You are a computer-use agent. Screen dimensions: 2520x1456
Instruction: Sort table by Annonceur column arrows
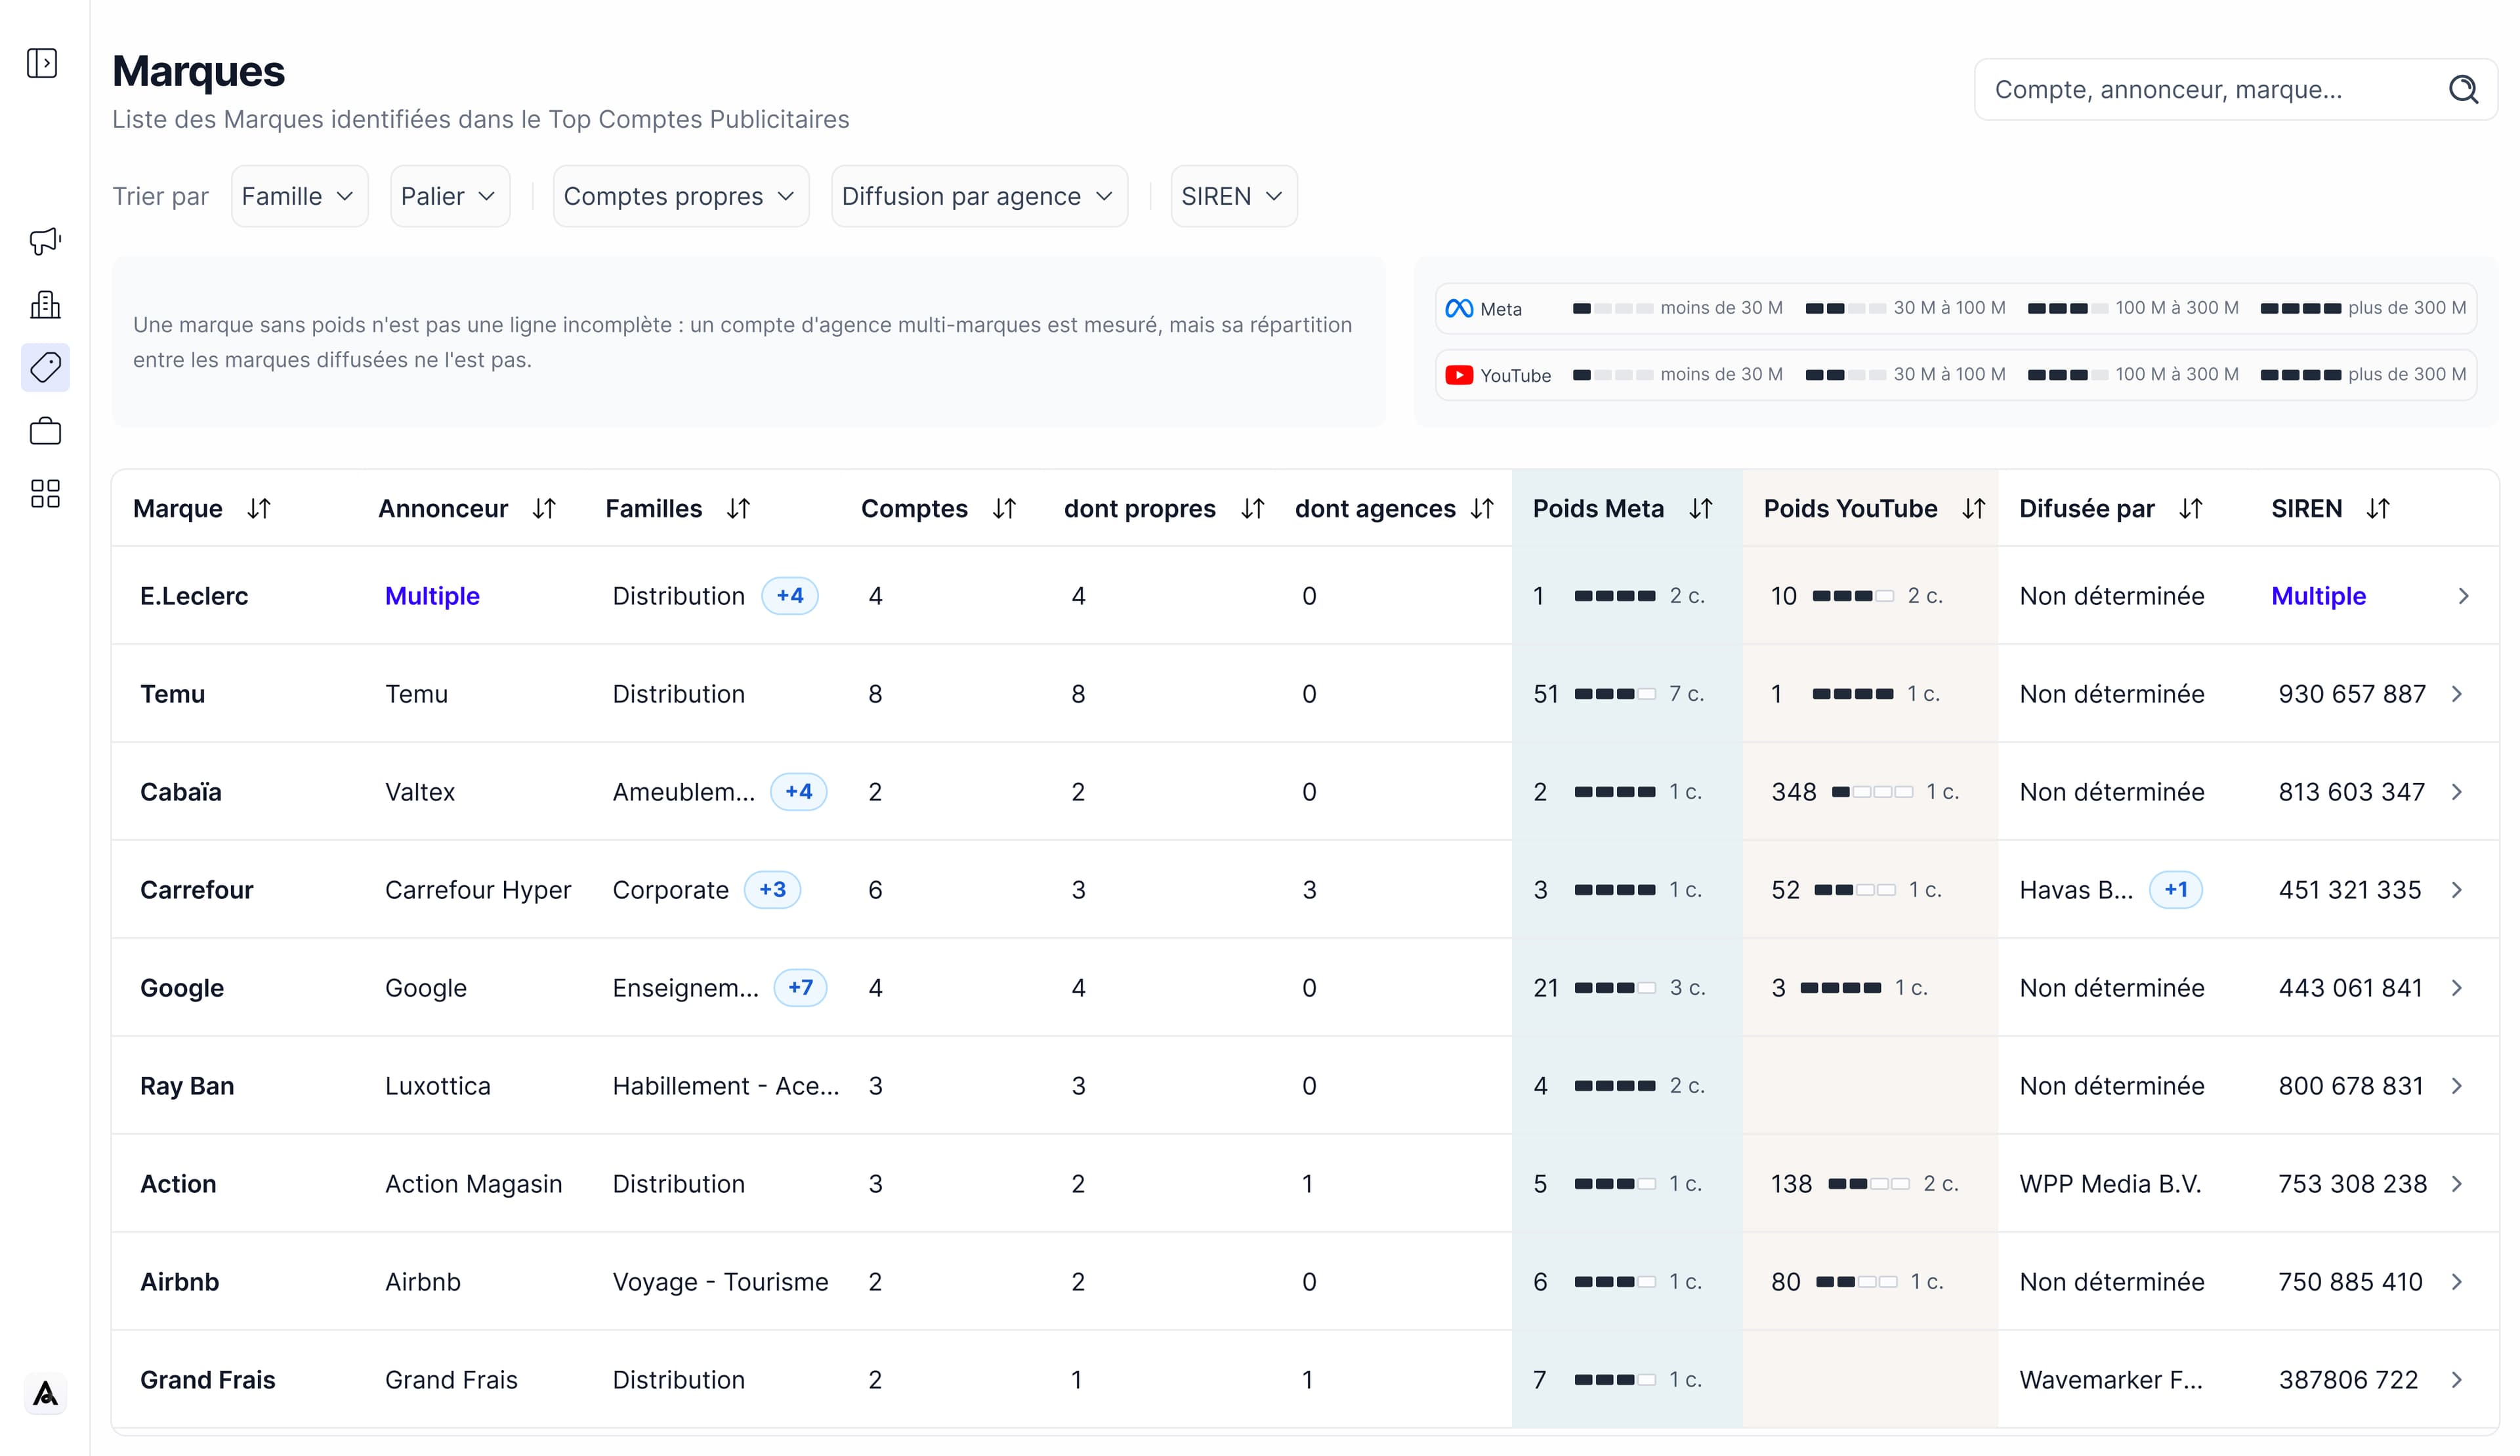coord(544,509)
